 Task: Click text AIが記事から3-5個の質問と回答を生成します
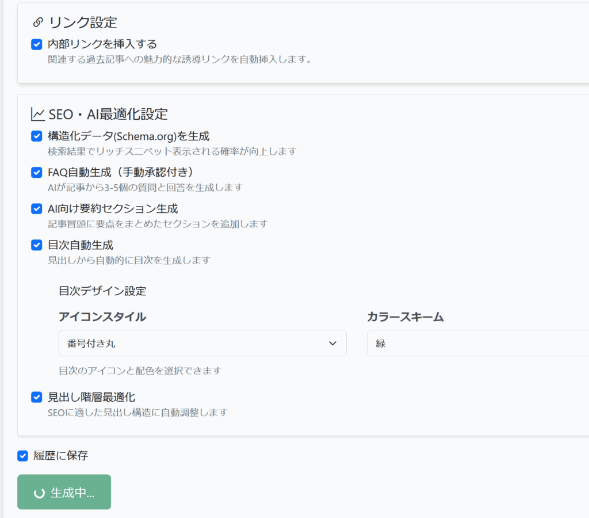coord(146,187)
